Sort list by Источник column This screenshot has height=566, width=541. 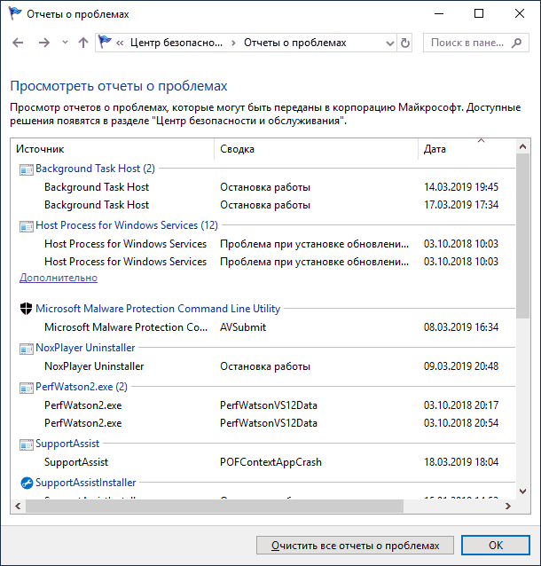(113, 149)
